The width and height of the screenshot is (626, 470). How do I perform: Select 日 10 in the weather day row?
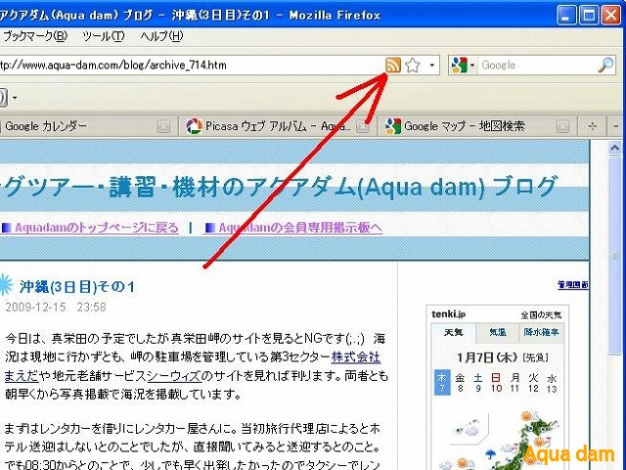496,383
